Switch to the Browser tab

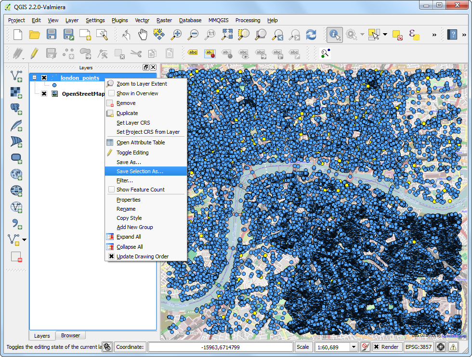click(x=70, y=335)
